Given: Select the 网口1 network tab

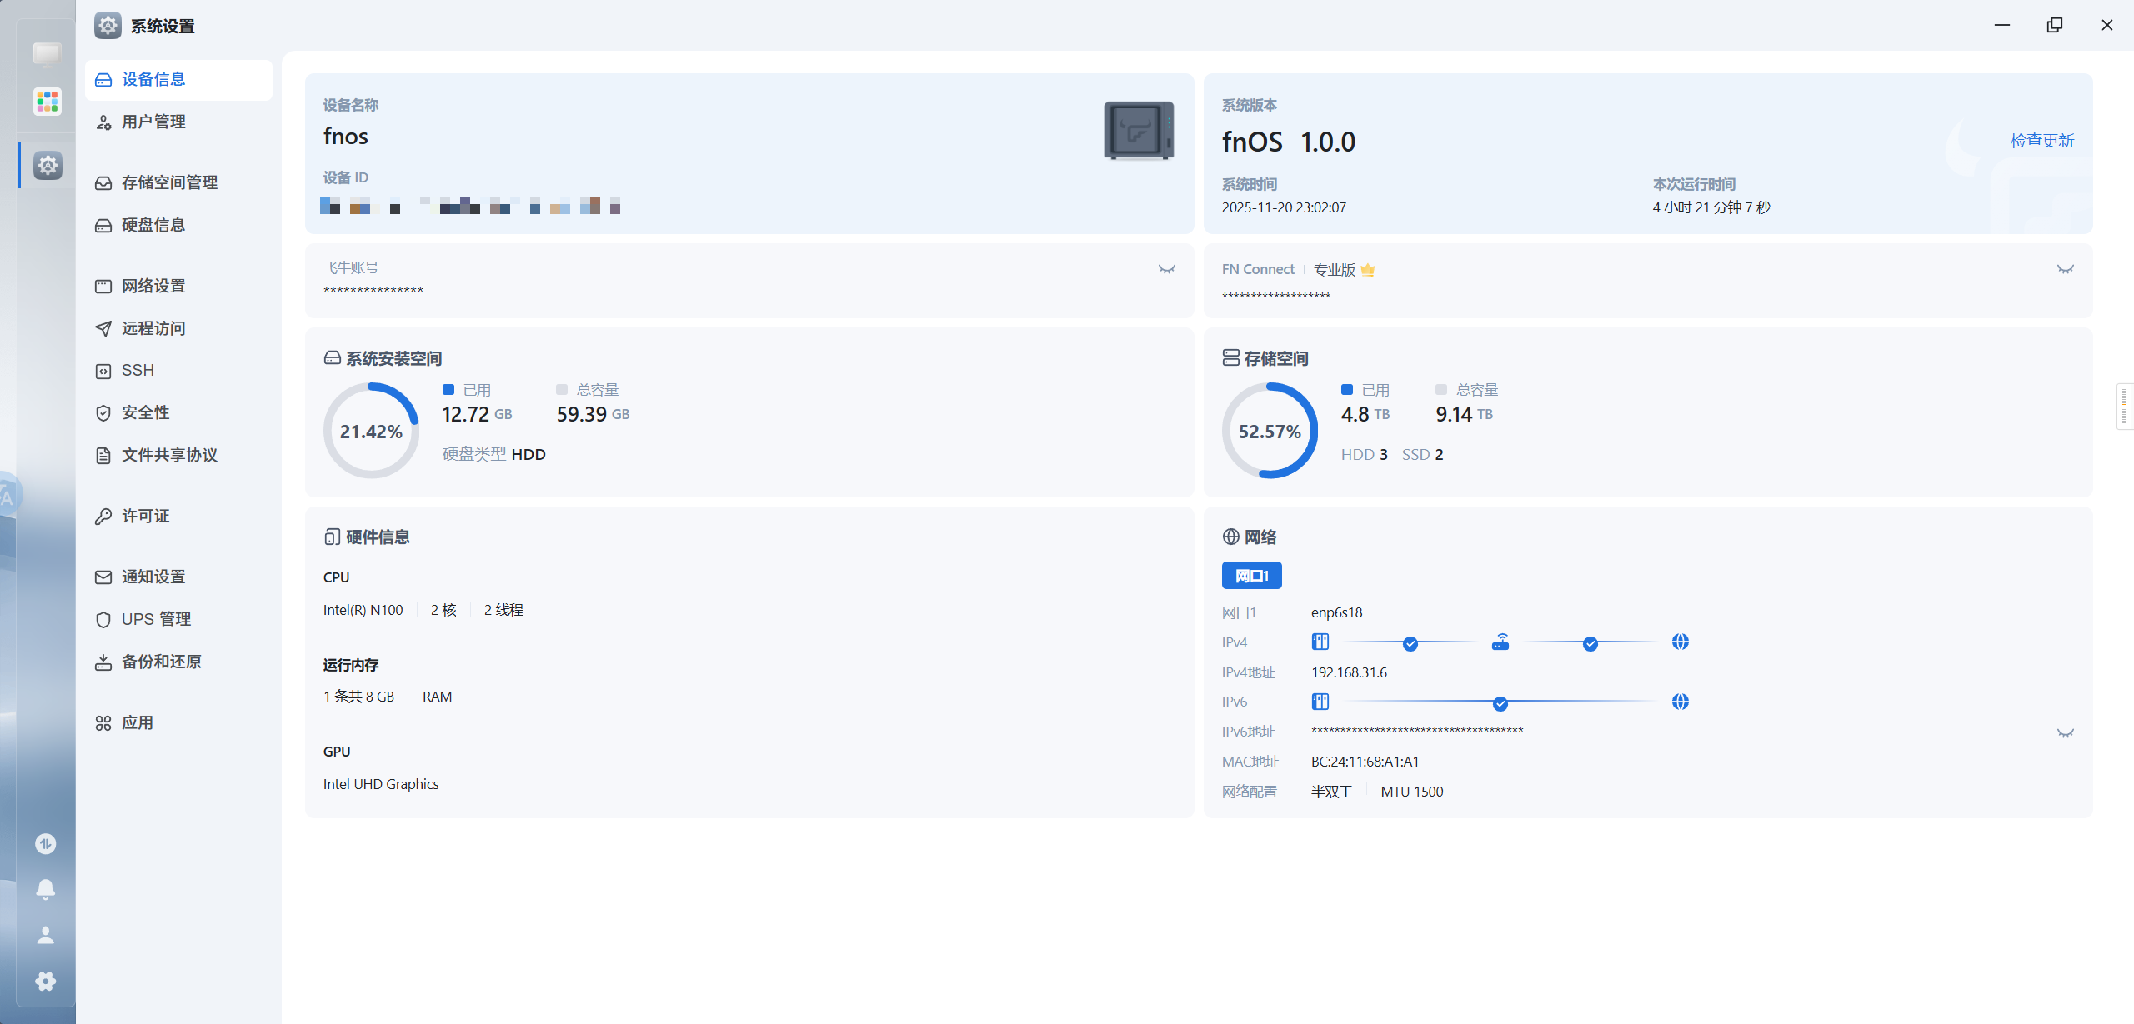Looking at the screenshot, I should coord(1251,576).
